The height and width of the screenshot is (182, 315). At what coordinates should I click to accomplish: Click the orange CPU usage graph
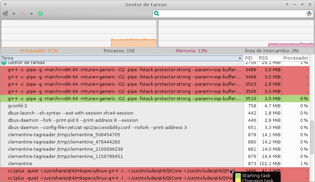point(79,33)
